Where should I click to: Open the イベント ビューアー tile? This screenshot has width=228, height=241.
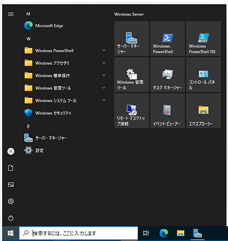167,111
